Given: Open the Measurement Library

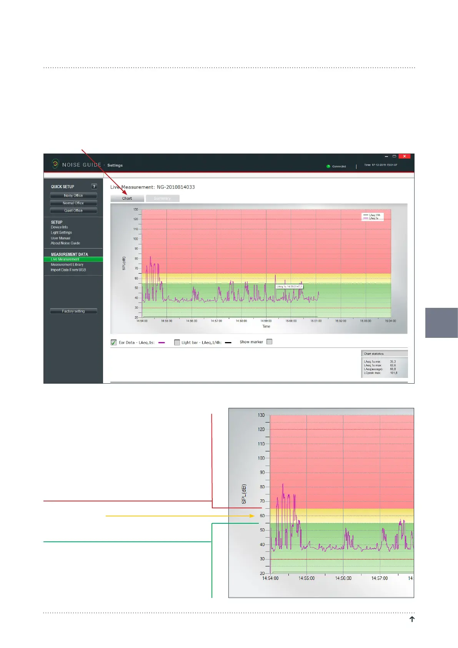Looking at the screenshot, I should tap(67, 265).
